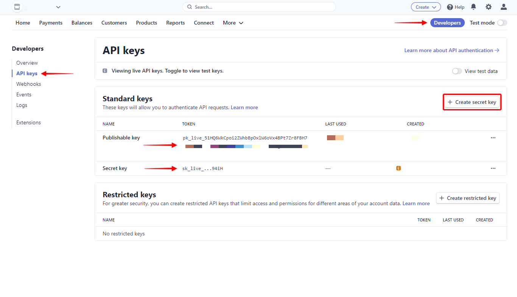Click the search magnifier icon
The image size is (517, 297).
[190, 7]
